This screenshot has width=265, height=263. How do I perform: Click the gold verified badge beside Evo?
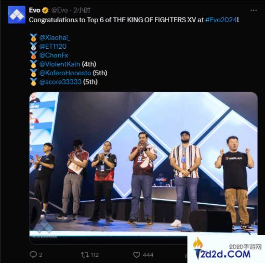coord(45,11)
